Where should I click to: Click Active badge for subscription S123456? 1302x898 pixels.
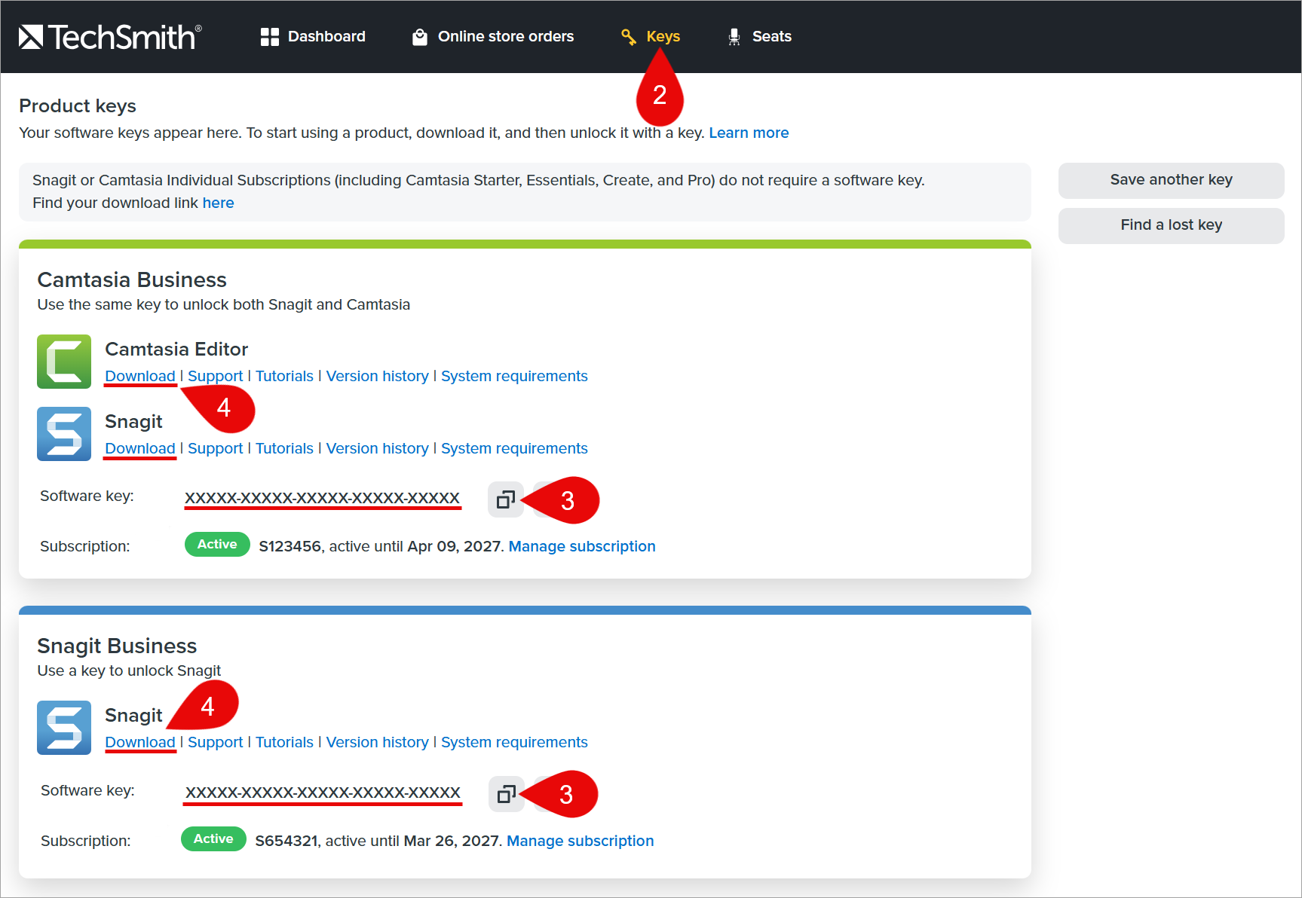217,545
